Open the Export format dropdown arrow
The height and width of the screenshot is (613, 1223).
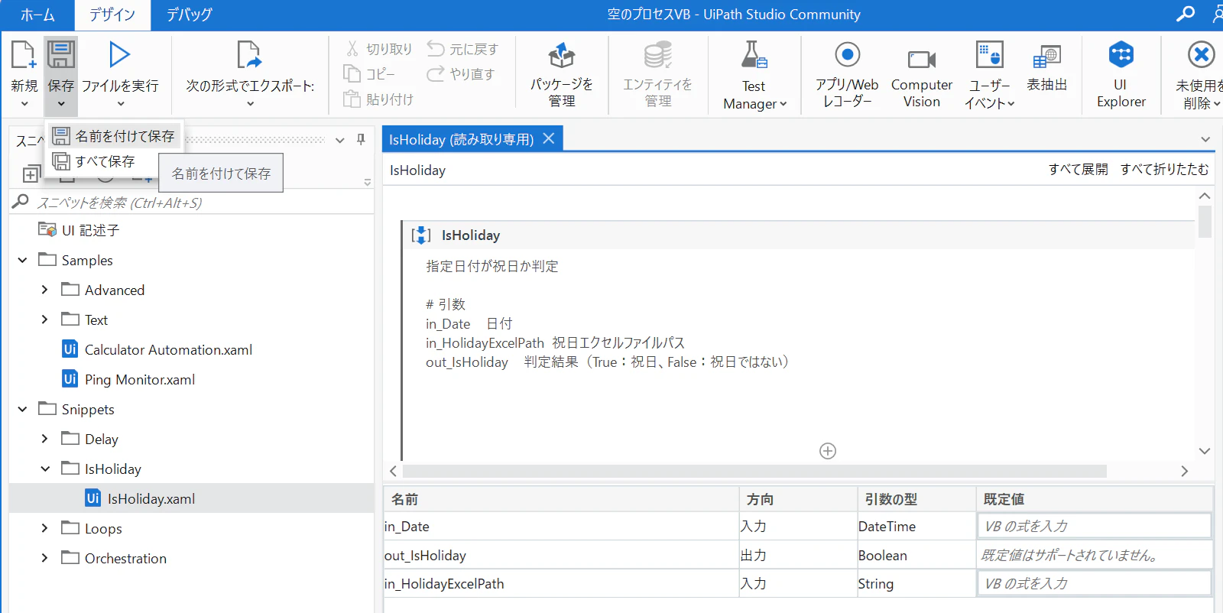pyautogui.click(x=250, y=104)
